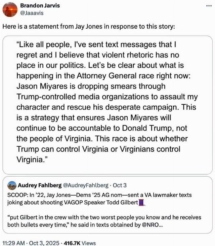Screen dimensions: 215x246
Task: Click "Trump-controlled media organizations" line in the image
Action: click(x=107, y=97)
